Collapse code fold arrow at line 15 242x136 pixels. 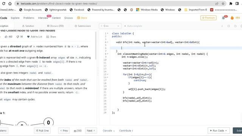tap(107, 74)
